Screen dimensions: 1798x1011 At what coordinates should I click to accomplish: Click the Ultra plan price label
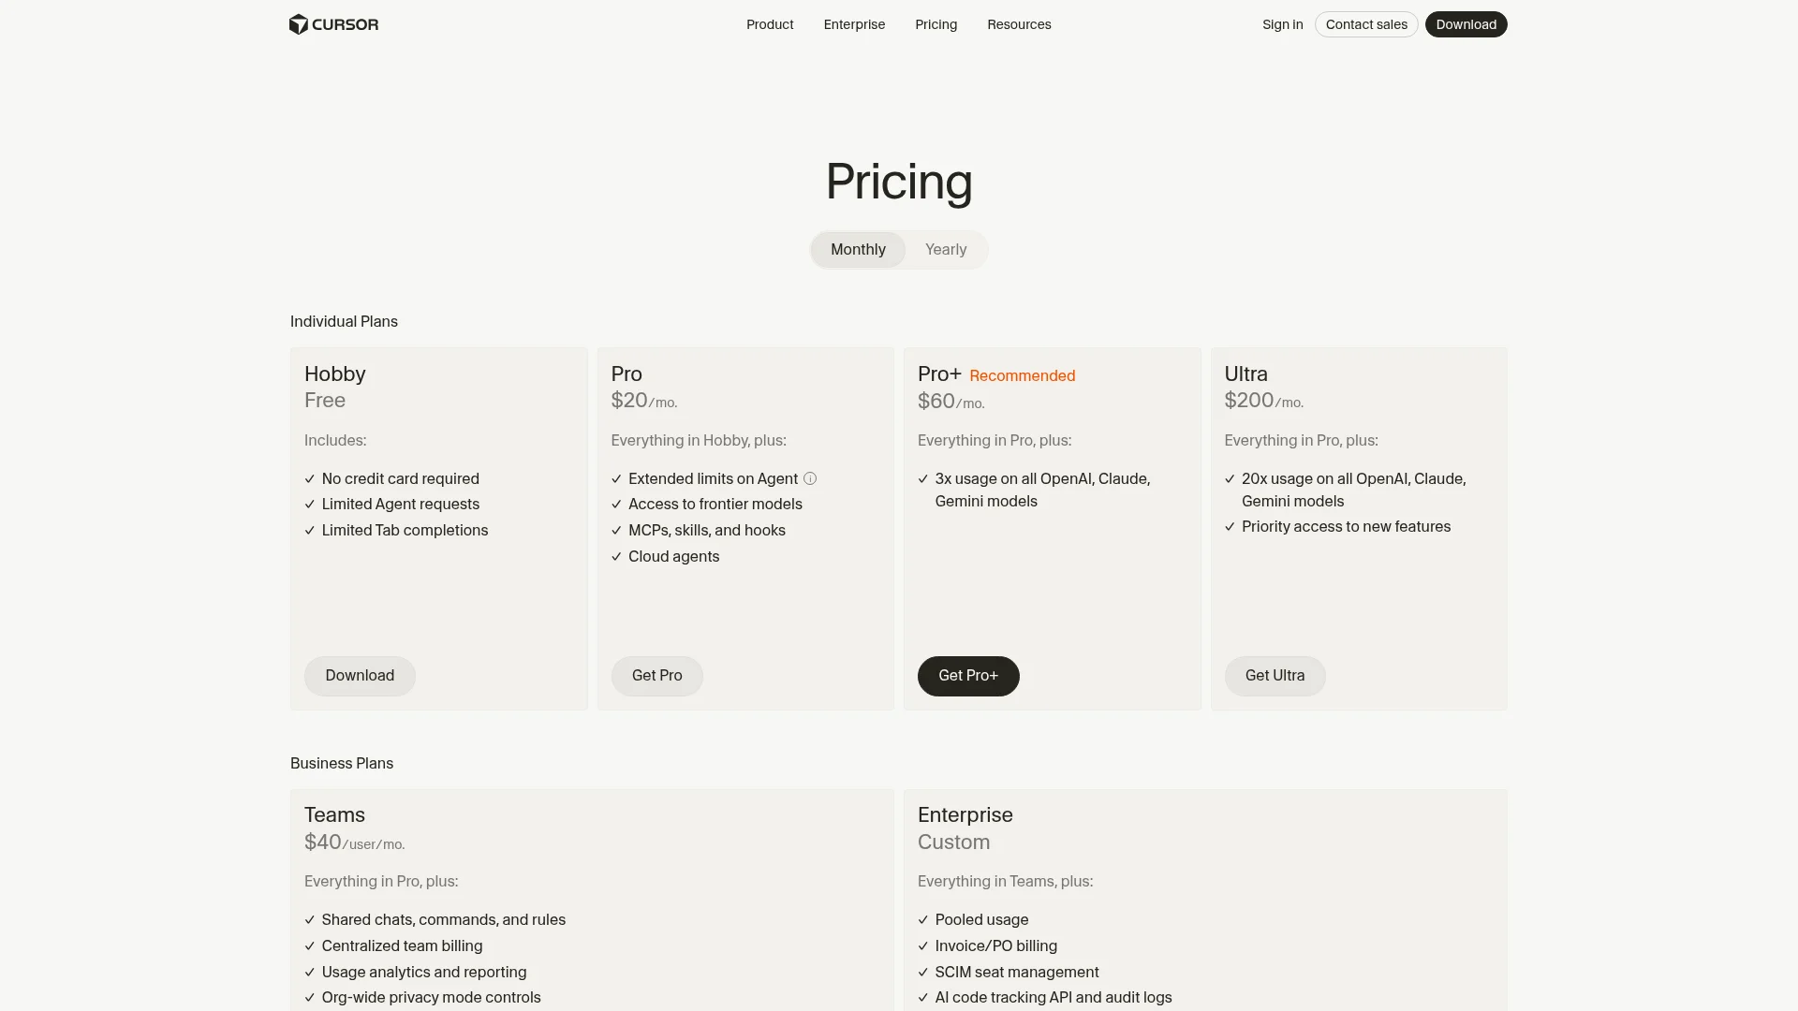(x=1263, y=400)
